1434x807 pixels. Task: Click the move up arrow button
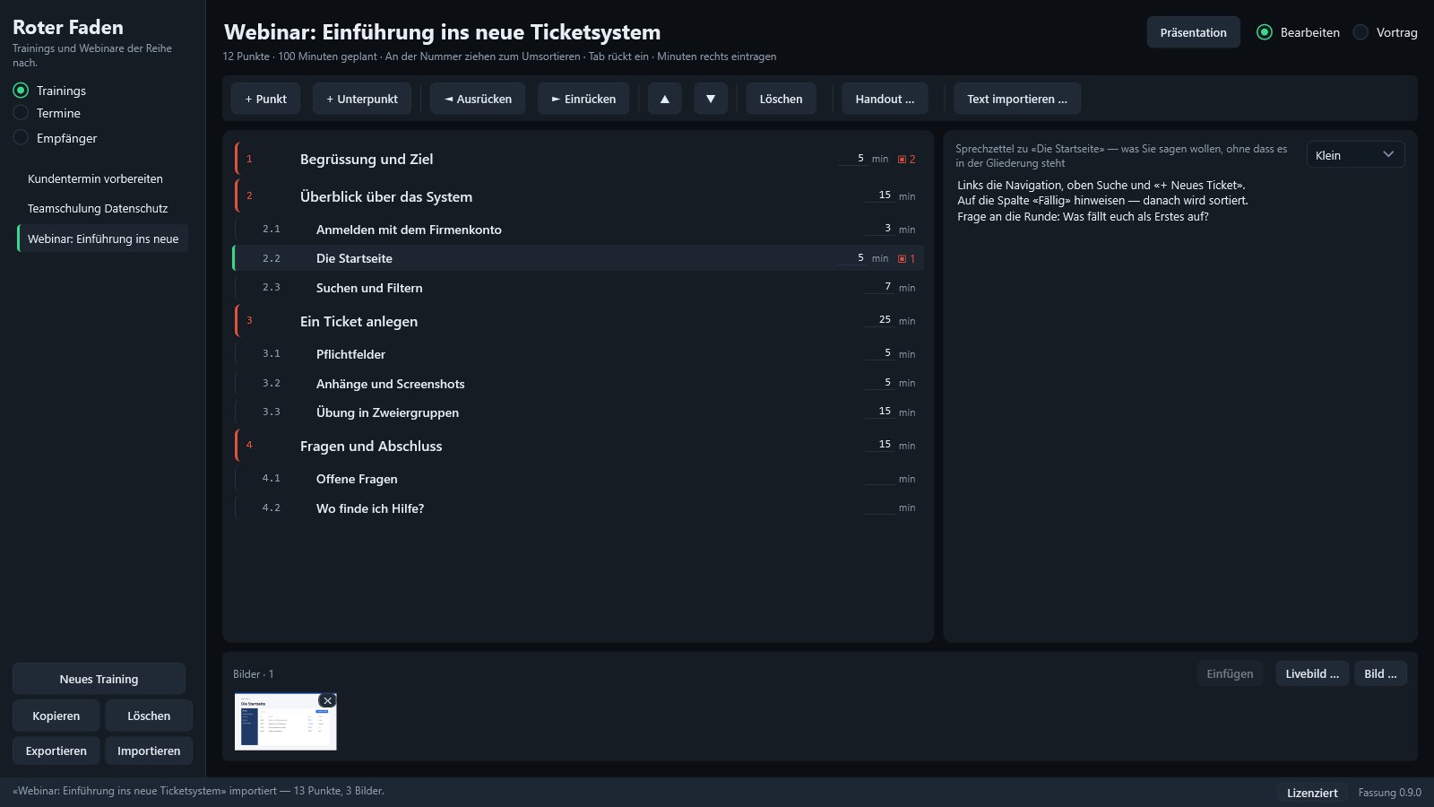click(665, 99)
